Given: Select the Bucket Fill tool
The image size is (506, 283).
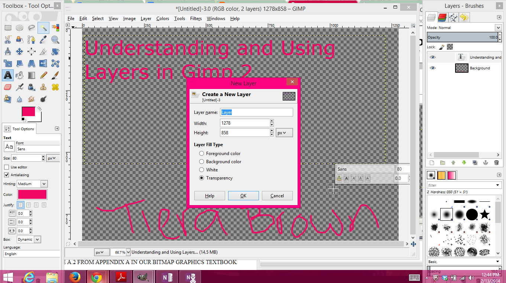Looking at the screenshot, I should coord(20,75).
